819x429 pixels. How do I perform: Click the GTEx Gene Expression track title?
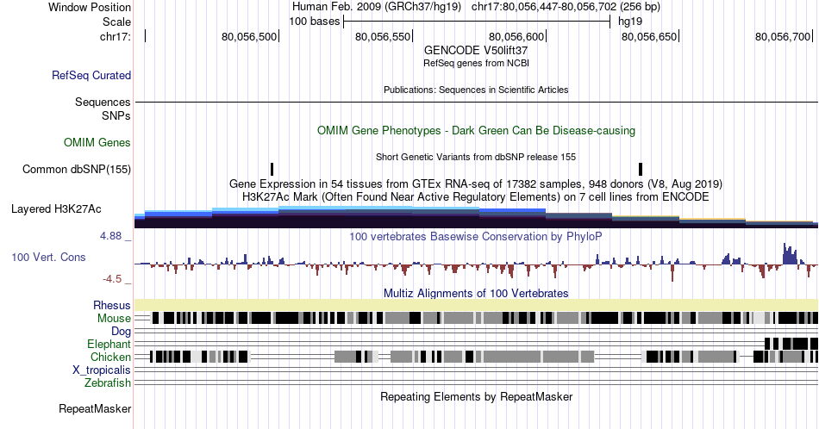pyautogui.click(x=476, y=183)
